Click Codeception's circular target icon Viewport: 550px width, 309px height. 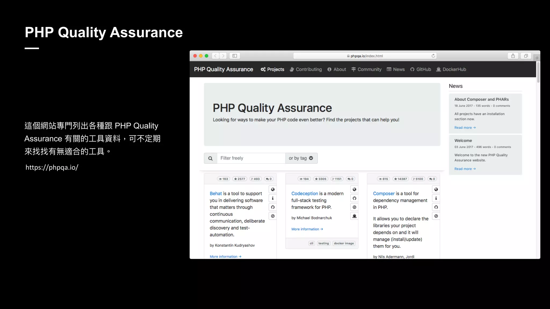354,207
